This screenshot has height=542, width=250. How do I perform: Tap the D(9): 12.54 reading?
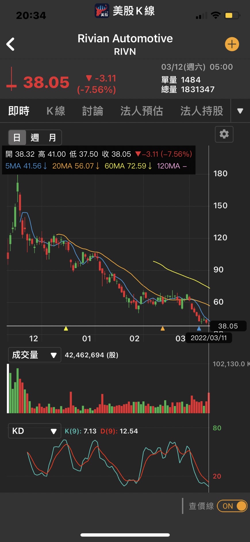pyautogui.click(x=119, y=431)
